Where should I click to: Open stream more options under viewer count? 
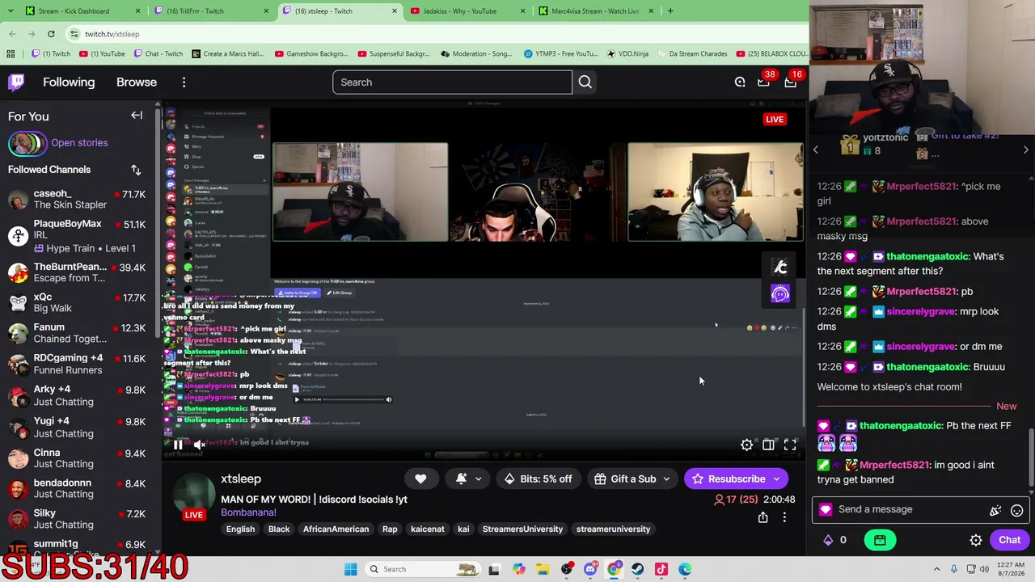[784, 517]
